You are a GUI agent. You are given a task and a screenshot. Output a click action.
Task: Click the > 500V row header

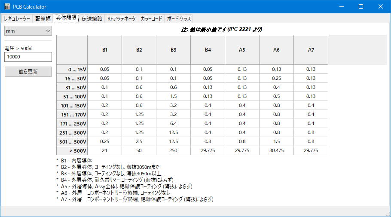[72, 150]
